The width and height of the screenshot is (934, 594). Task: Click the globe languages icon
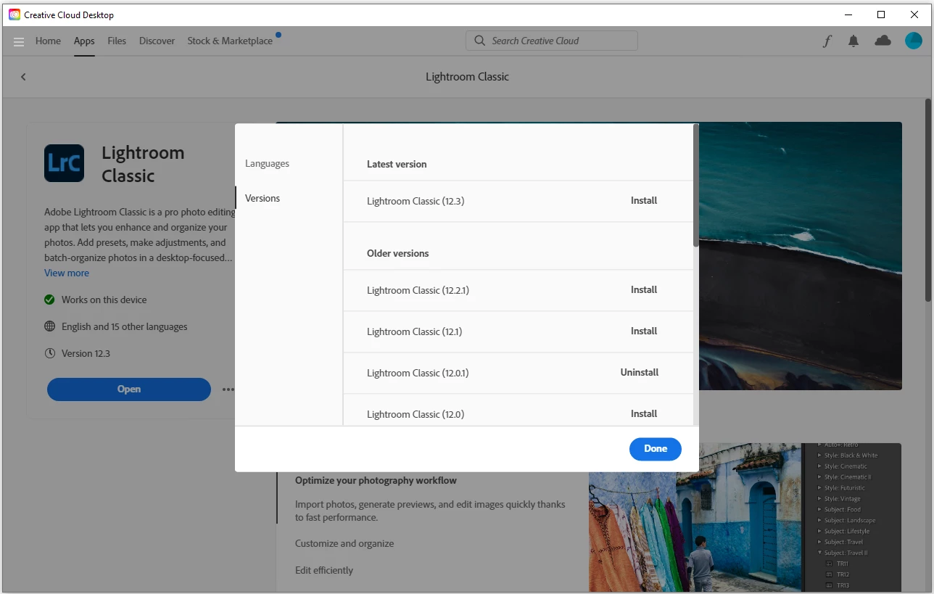click(x=49, y=326)
